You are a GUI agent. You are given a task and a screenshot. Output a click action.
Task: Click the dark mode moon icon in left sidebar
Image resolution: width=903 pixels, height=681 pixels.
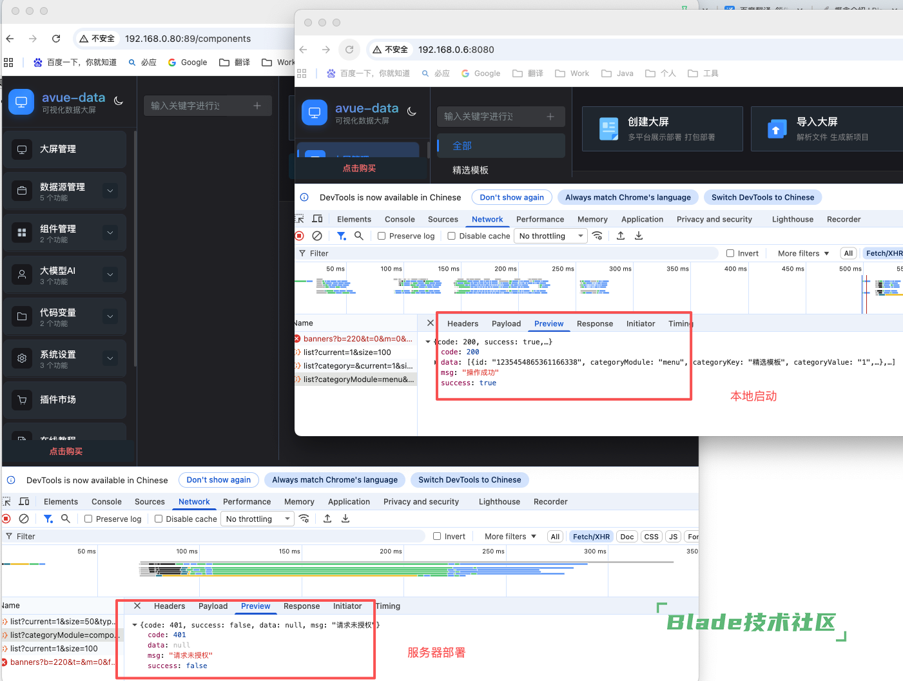click(119, 101)
